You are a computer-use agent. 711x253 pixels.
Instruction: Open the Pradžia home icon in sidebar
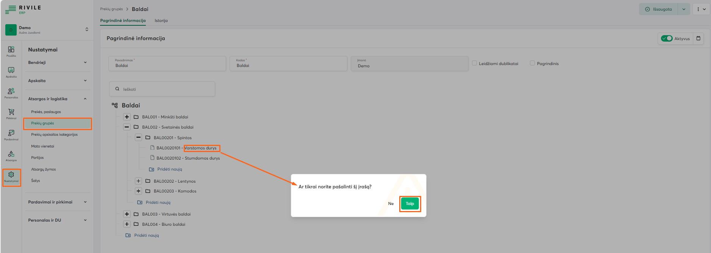click(11, 51)
